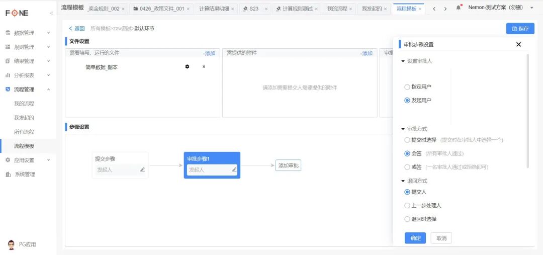The image size is (543, 255).
Task: Click 返回 back link
Action: (x=76, y=28)
